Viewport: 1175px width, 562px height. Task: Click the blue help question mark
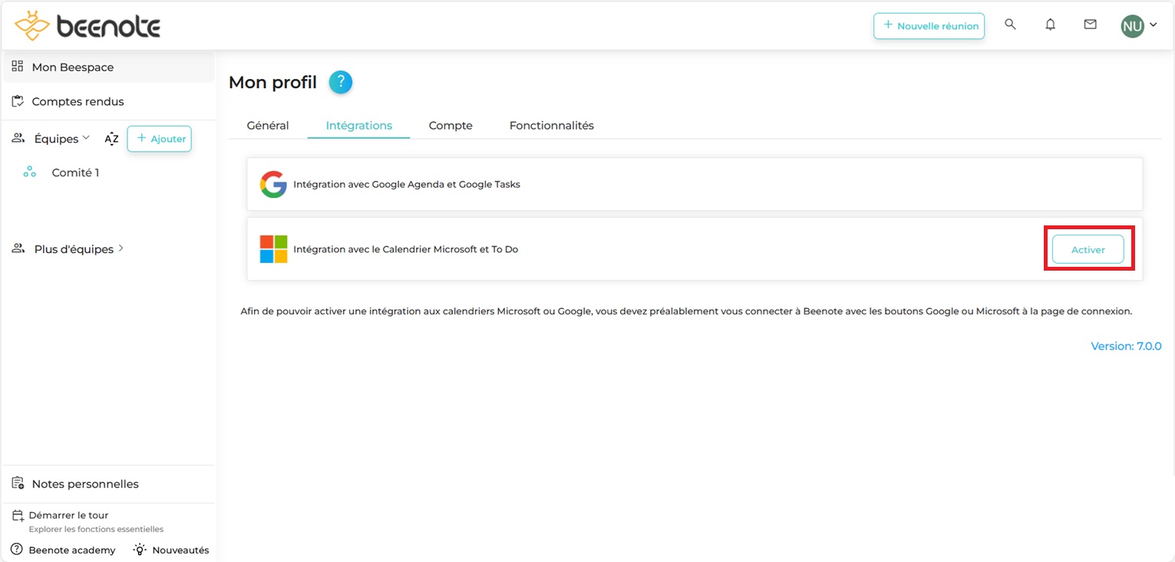tap(340, 82)
